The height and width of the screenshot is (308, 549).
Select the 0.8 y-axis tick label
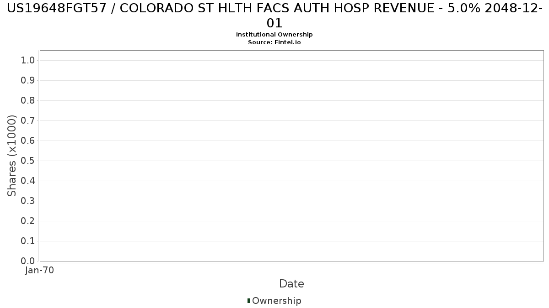click(28, 100)
